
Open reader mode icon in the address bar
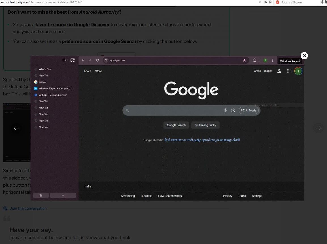260,2
